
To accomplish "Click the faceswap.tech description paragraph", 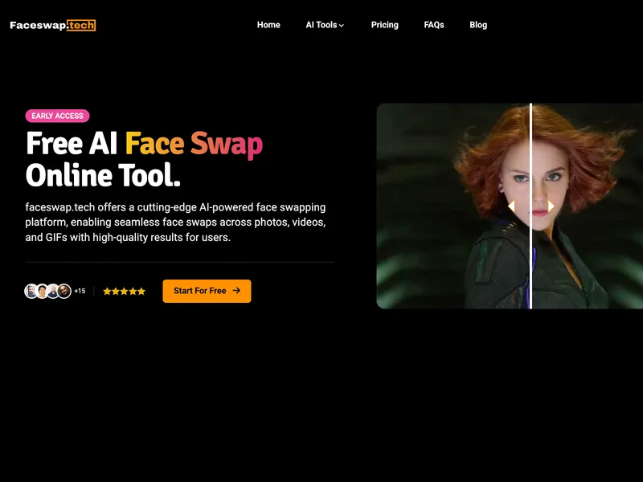I will coord(175,223).
